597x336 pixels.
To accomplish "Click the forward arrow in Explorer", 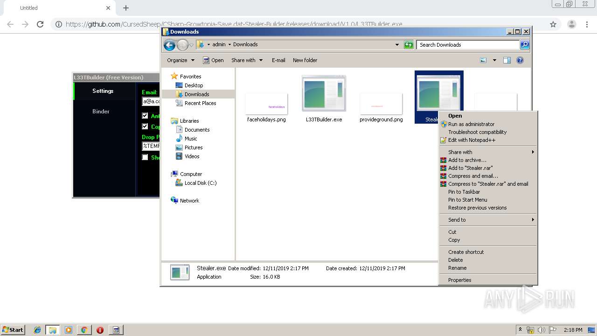I will pos(182,45).
